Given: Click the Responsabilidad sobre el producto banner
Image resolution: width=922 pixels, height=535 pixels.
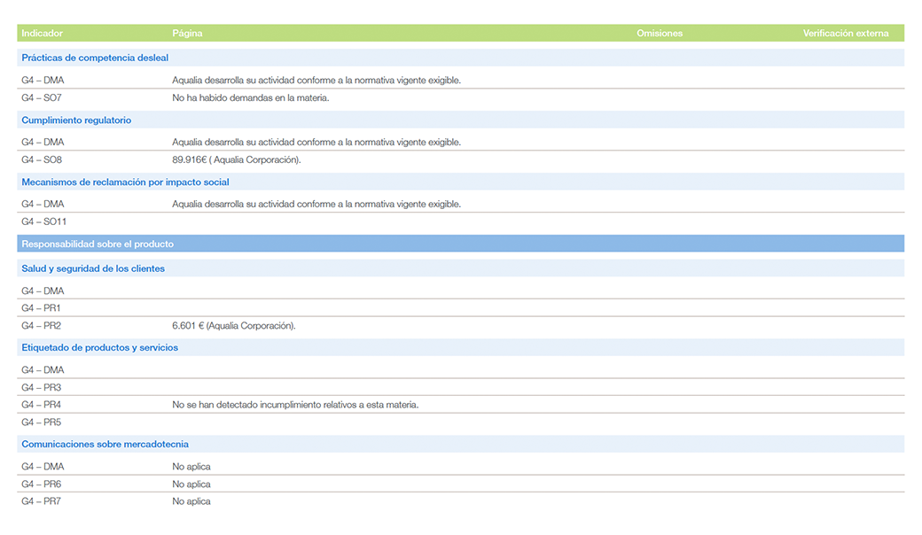Looking at the screenshot, I should (98, 244).
